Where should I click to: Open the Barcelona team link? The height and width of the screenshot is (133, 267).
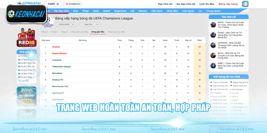(57, 73)
